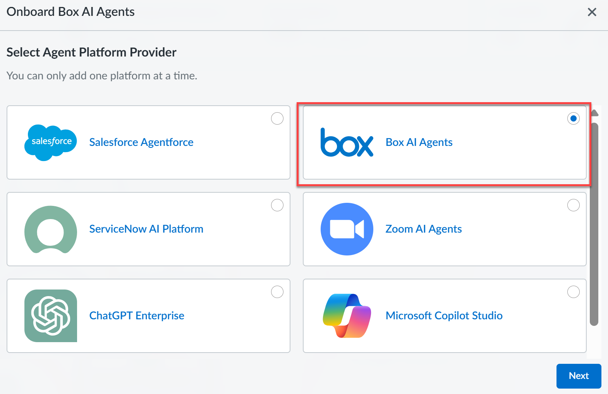Click the Next button

point(579,376)
